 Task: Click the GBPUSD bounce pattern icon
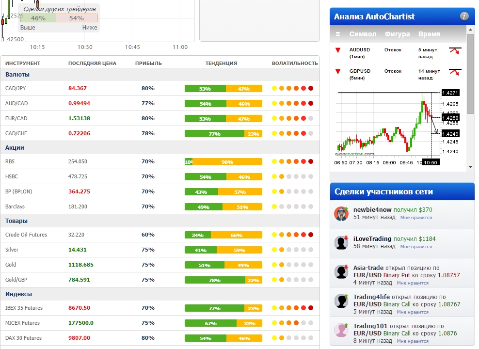pyautogui.click(x=455, y=72)
